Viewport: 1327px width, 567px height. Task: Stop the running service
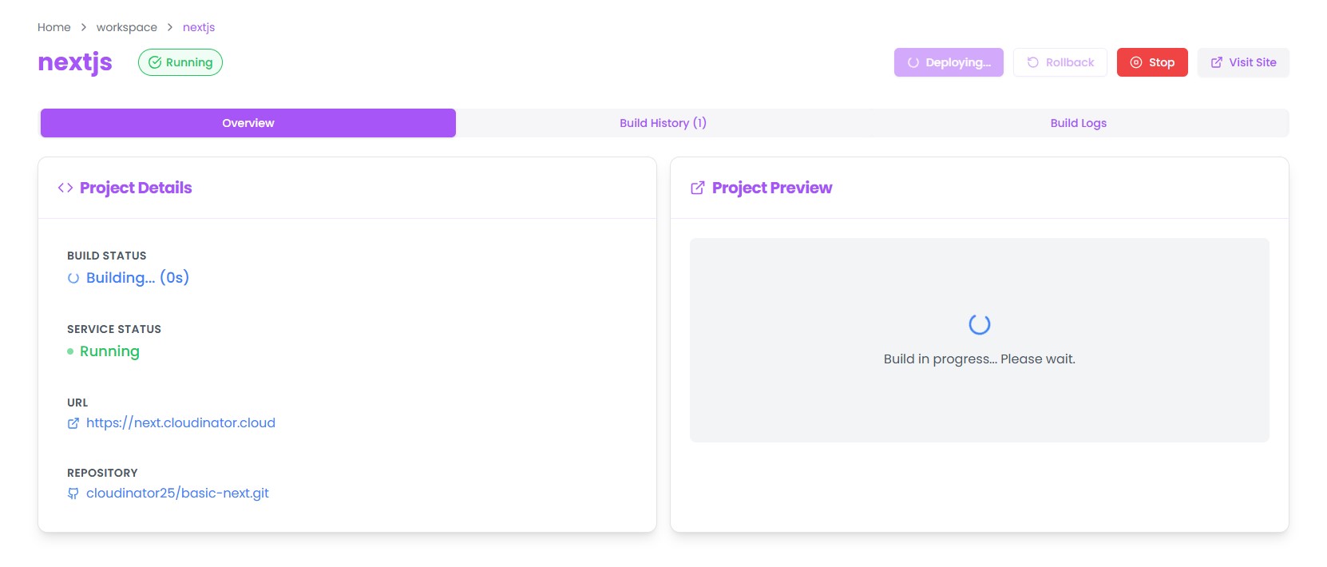[x=1152, y=62]
